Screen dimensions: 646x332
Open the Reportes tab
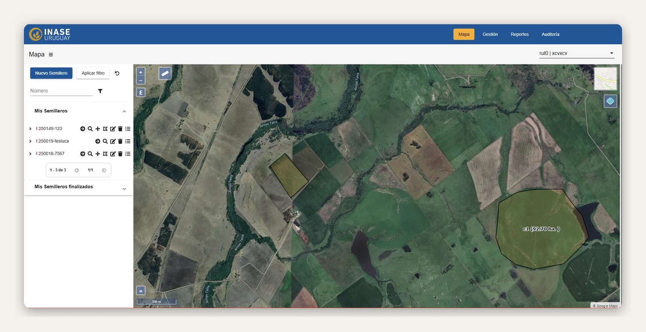[x=520, y=34]
